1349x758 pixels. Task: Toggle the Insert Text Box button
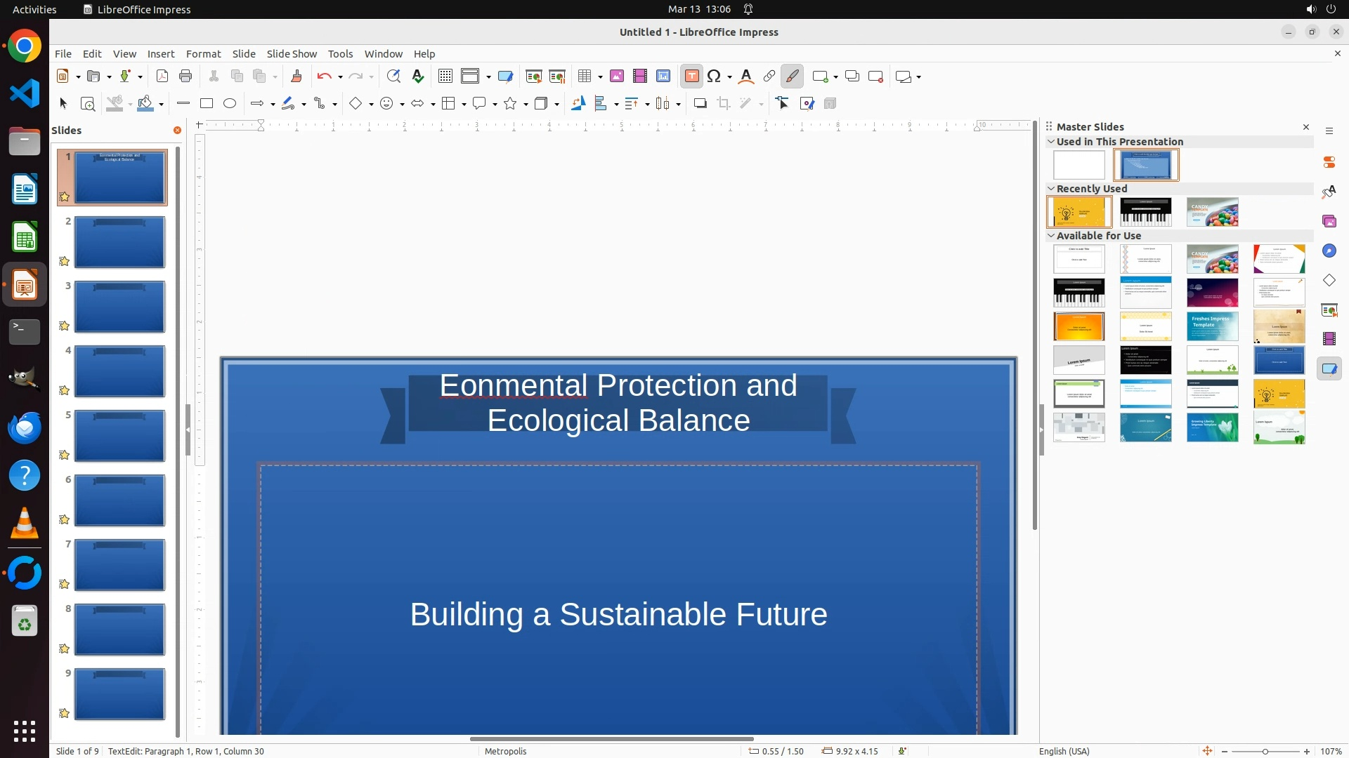click(x=691, y=77)
